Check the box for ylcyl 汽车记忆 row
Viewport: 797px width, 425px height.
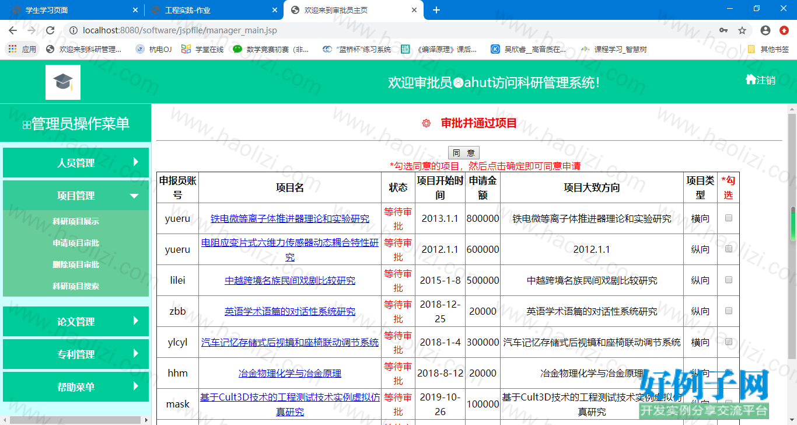pyautogui.click(x=728, y=342)
